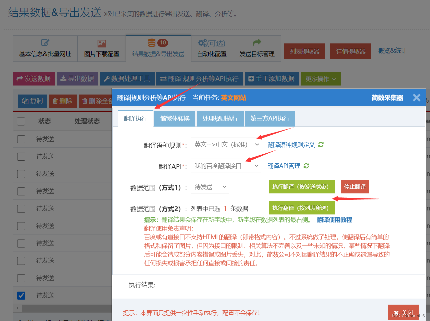Click the picture icon above 图片下载配置

click(x=102, y=43)
